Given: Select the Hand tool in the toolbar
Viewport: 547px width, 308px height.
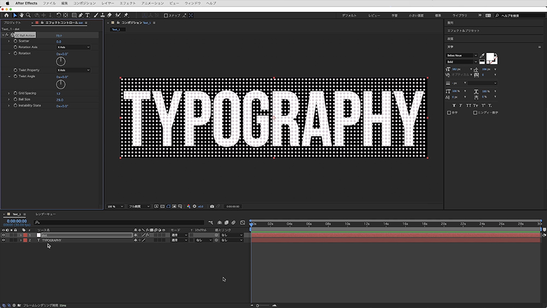Looking at the screenshot, I should click(x=22, y=15).
